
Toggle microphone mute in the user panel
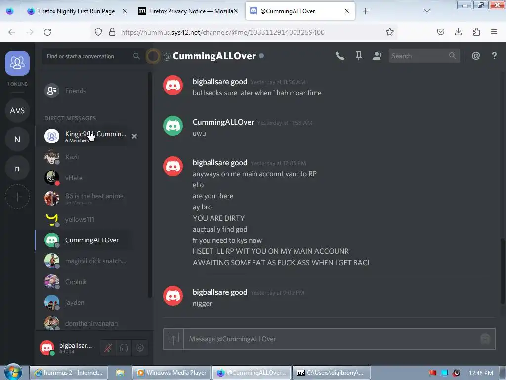[108, 348]
